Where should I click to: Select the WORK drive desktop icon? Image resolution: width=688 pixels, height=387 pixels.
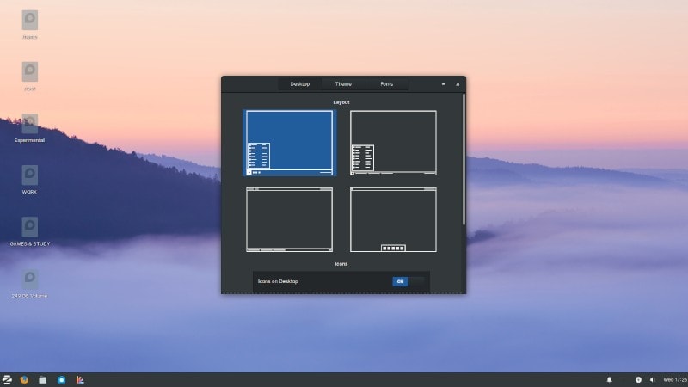pos(29,180)
